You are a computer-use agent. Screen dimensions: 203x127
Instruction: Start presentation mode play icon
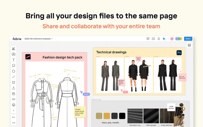tap(153, 39)
